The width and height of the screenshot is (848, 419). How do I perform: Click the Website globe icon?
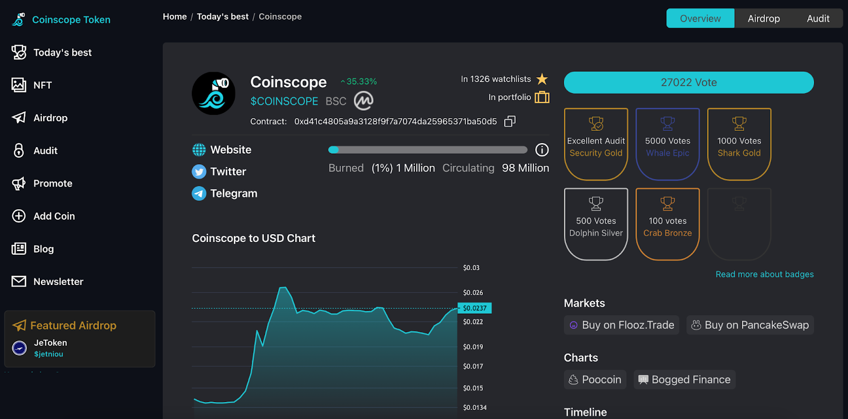(x=199, y=150)
